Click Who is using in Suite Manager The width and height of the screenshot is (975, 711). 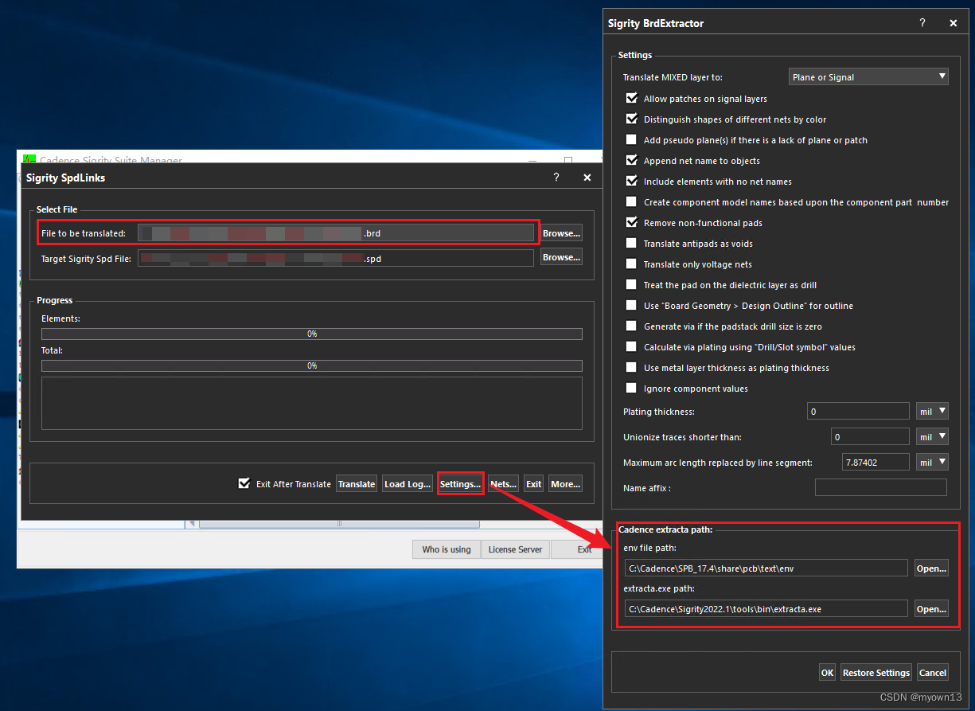[x=446, y=549]
